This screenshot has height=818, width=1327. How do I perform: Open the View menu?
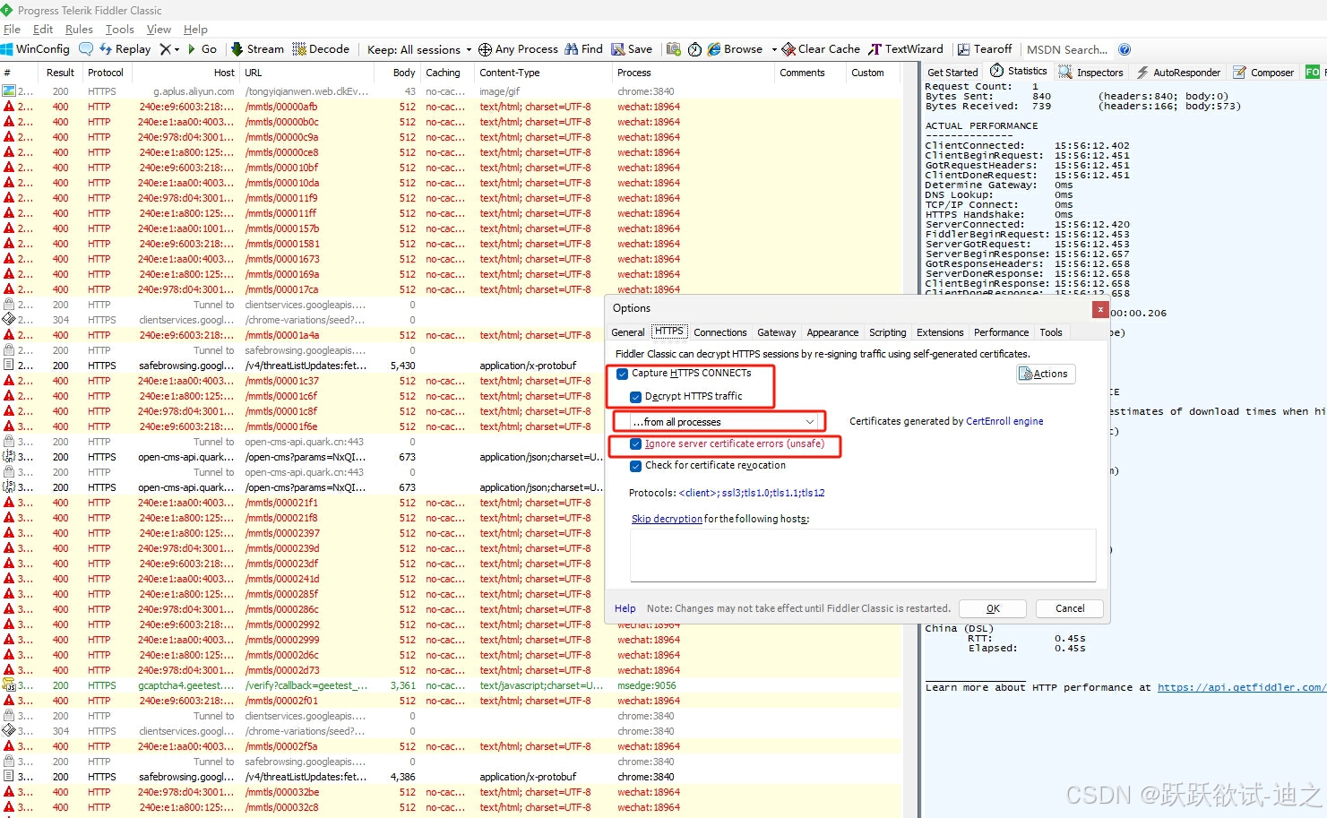pyautogui.click(x=159, y=29)
